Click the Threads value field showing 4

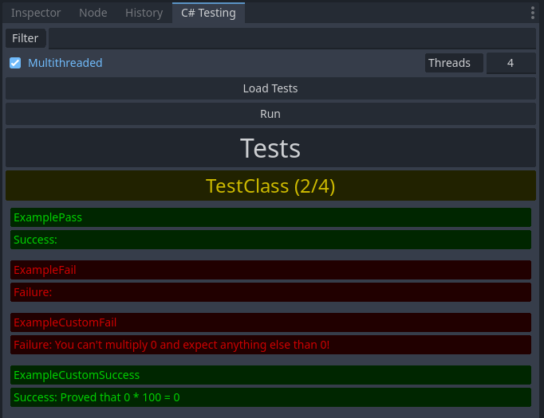click(511, 63)
